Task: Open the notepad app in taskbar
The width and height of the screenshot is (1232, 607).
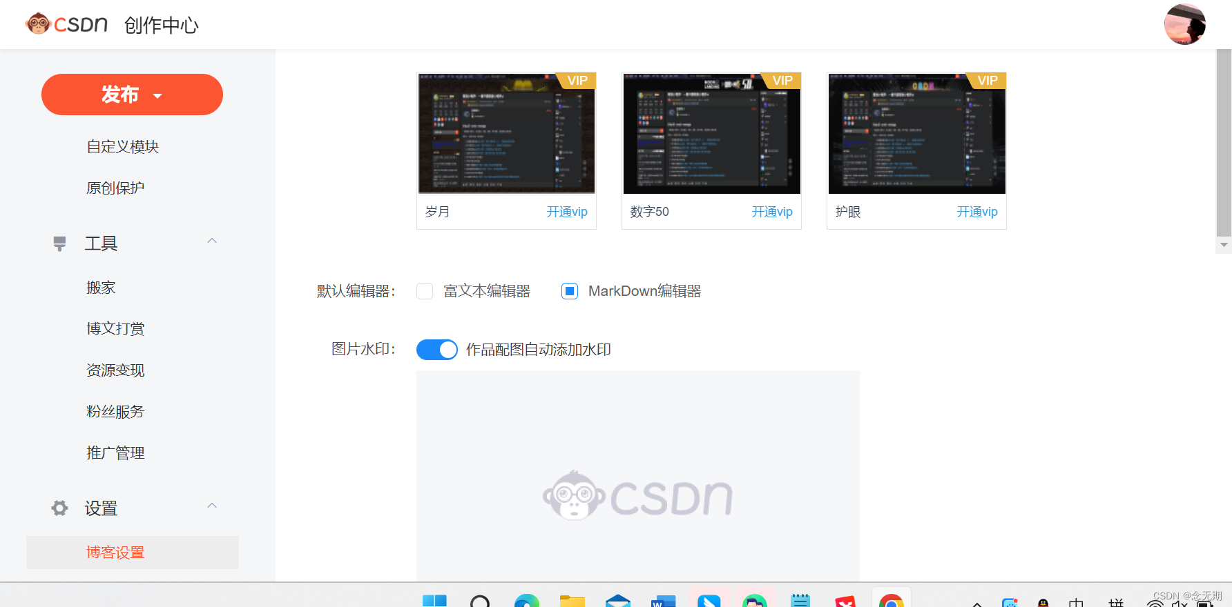Action: click(800, 600)
